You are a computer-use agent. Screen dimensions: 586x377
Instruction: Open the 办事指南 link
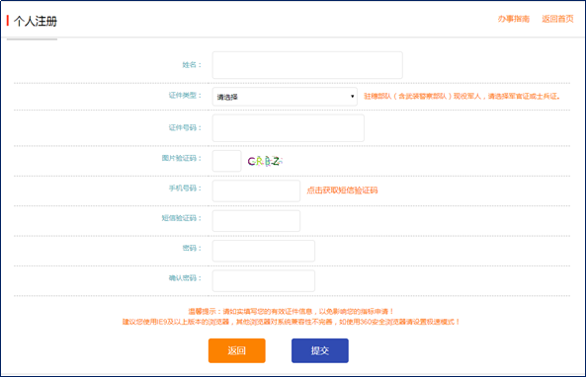(x=514, y=19)
